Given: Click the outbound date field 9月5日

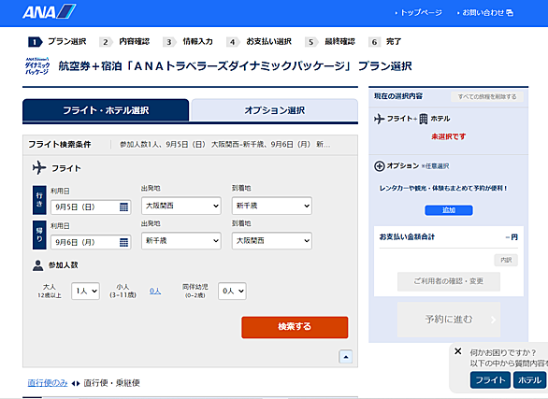Looking at the screenshot, I should pyautogui.click(x=91, y=207).
